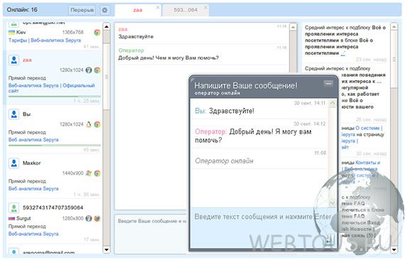Screen dimensions: 405x260
Task: Open zaa's Веб-аналитика Sepyra Официальный сайт link
Action: [x=52, y=88]
